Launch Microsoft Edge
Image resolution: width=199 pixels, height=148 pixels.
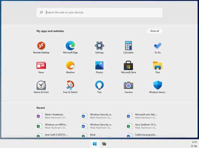coord(70,48)
